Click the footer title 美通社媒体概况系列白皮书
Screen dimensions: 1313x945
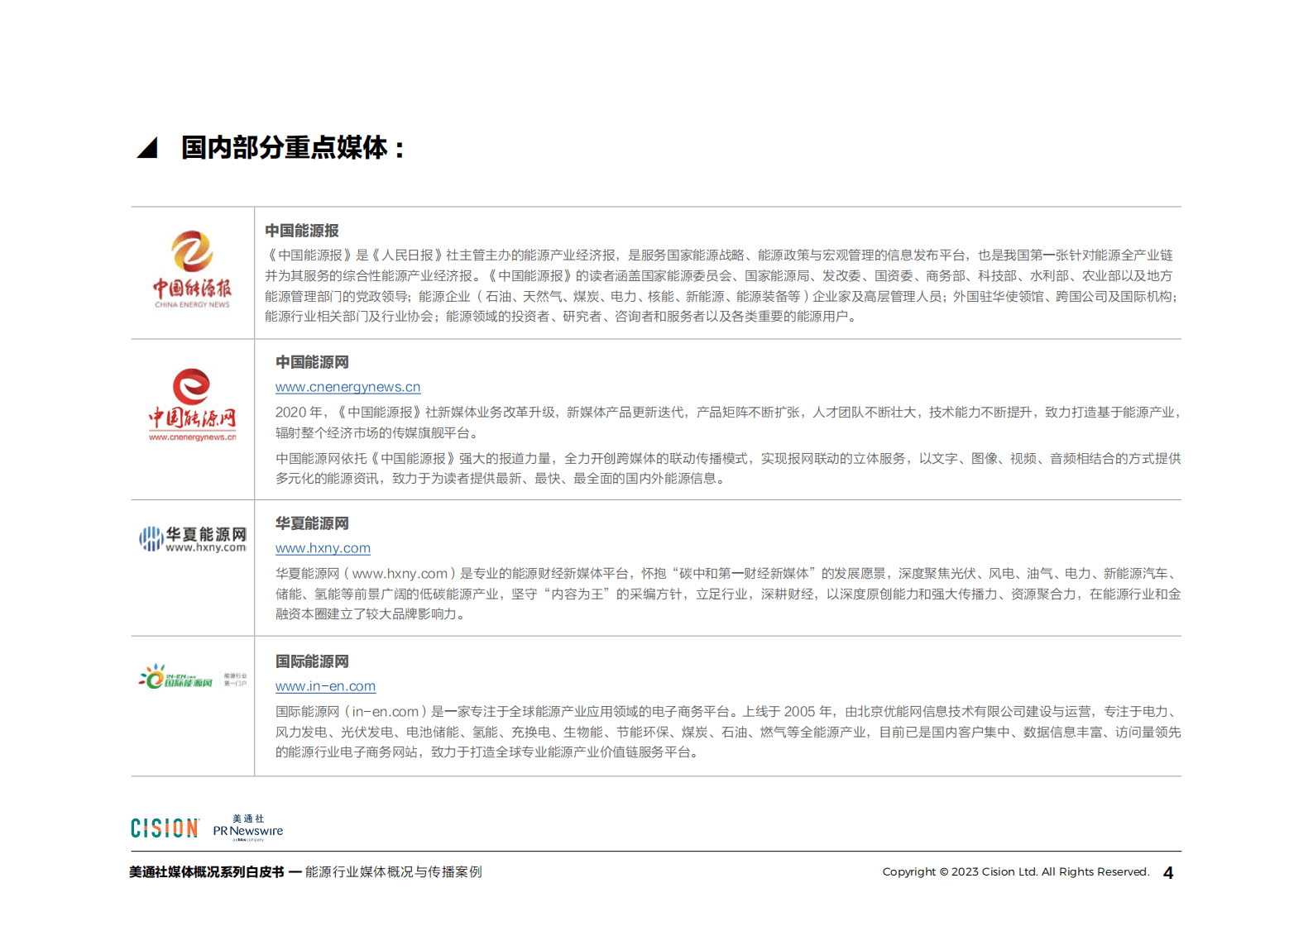[207, 872]
